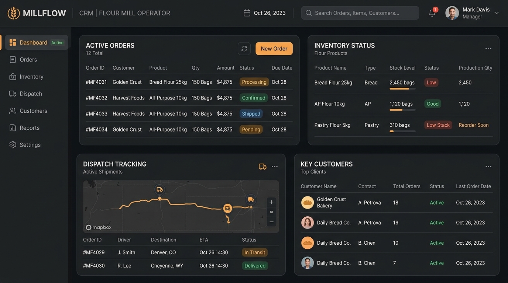Click the avatar in the 13-orders row

coord(308,223)
